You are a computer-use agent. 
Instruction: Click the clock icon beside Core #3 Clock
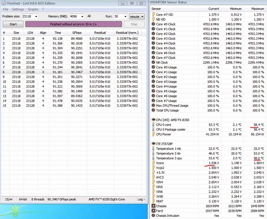pyautogui.click(x=154, y=38)
